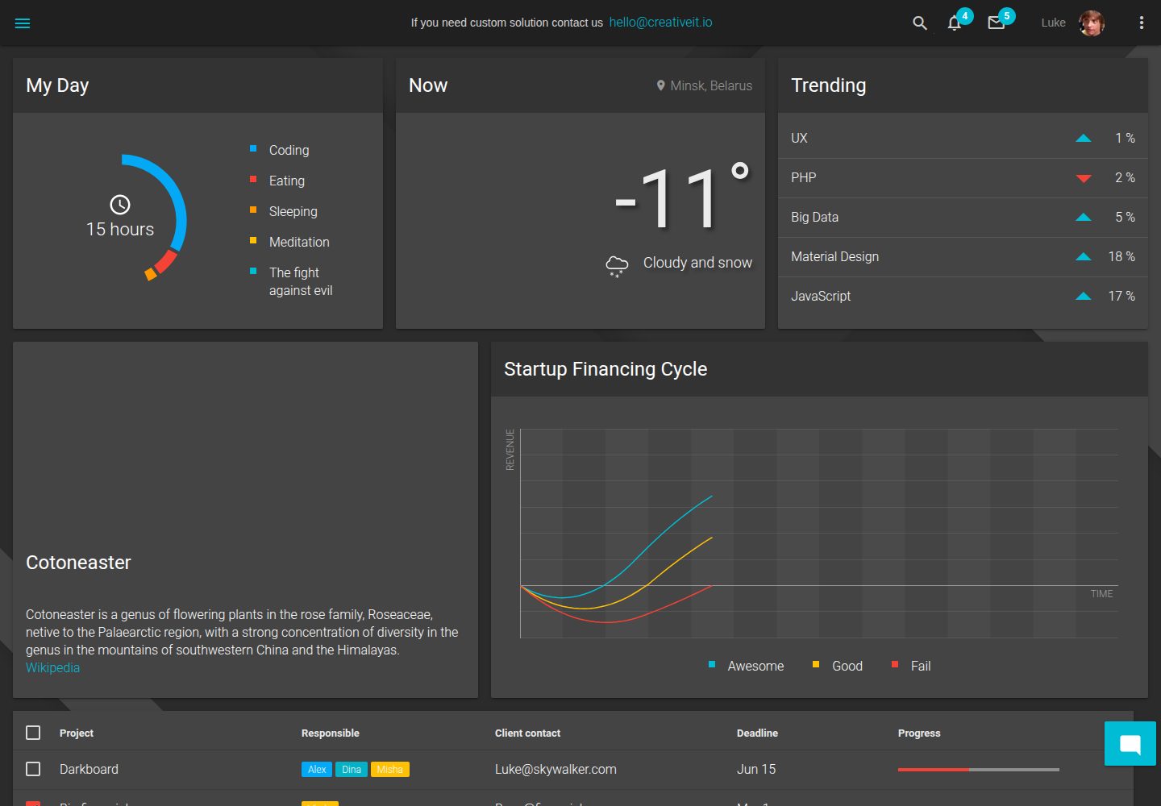This screenshot has height=806, width=1161.
Task: Click the up arrow for Material Design
Action: (1084, 257)
